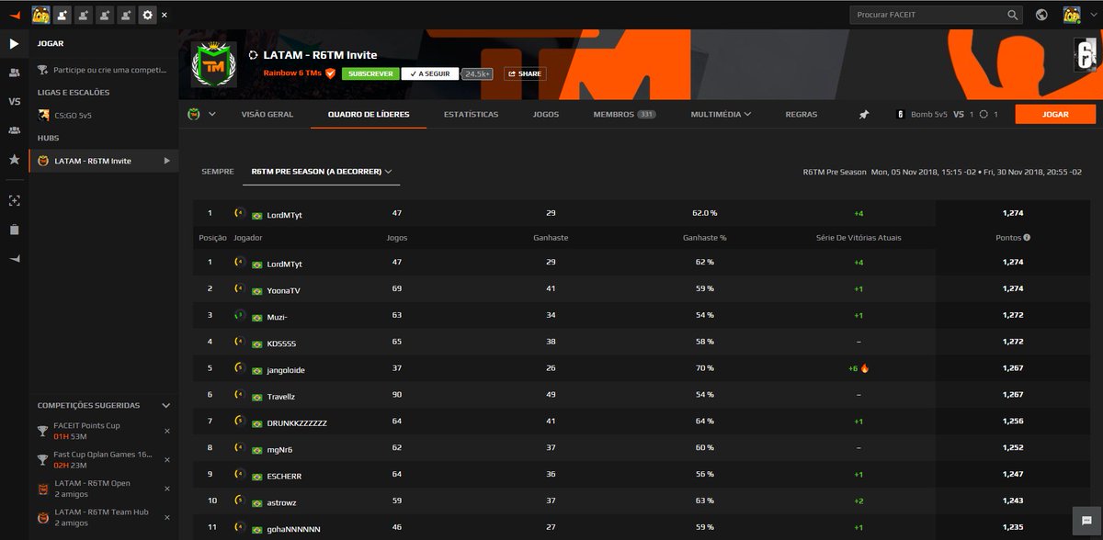Click the star favorites icon in sidebar
Viewport: 1103px width, 540px height.
click(14, 159)
